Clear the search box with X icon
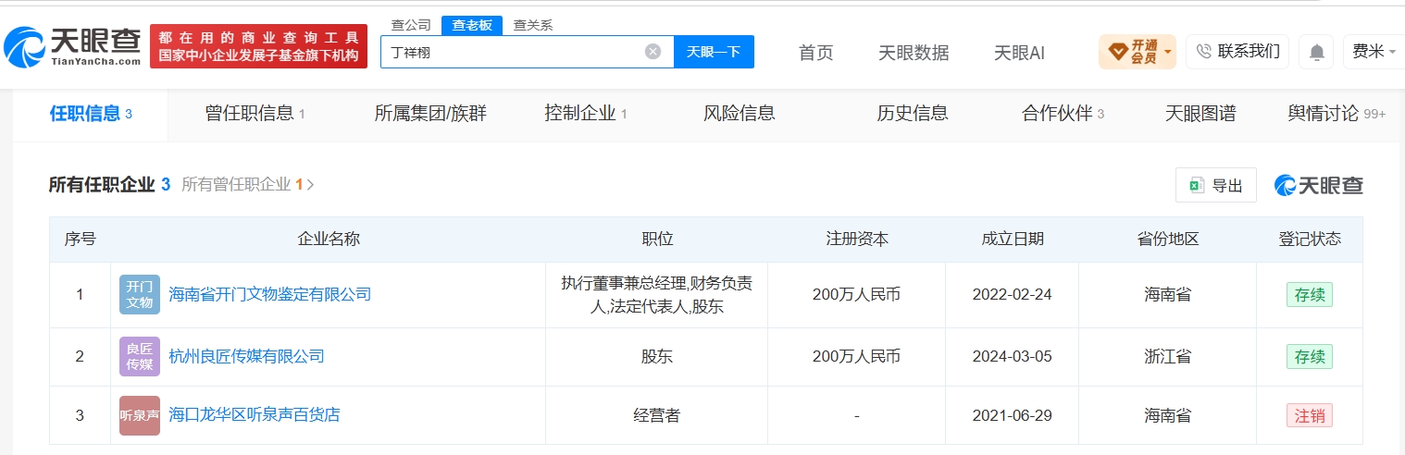Screen dimensions: 1405x455 pyautogui.click(x=653, y=52)
